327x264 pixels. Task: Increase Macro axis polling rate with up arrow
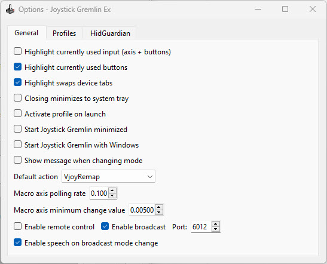pos(112,191)
